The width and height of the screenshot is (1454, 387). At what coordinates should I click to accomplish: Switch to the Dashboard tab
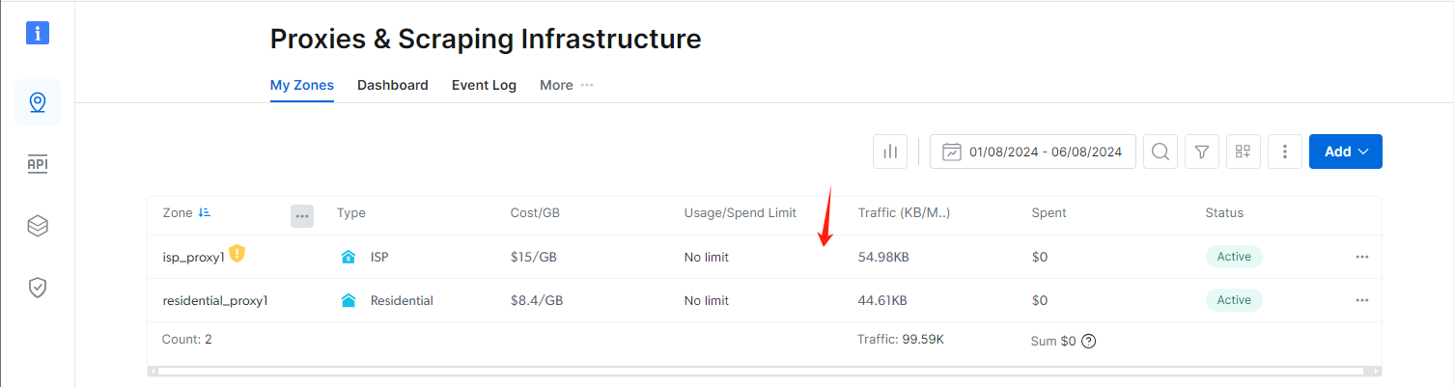pos(392,85)
